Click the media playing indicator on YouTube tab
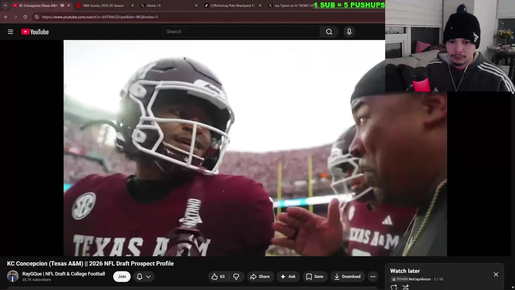The height and width of the screenshot is (290, 515). (x=62, y=6)
